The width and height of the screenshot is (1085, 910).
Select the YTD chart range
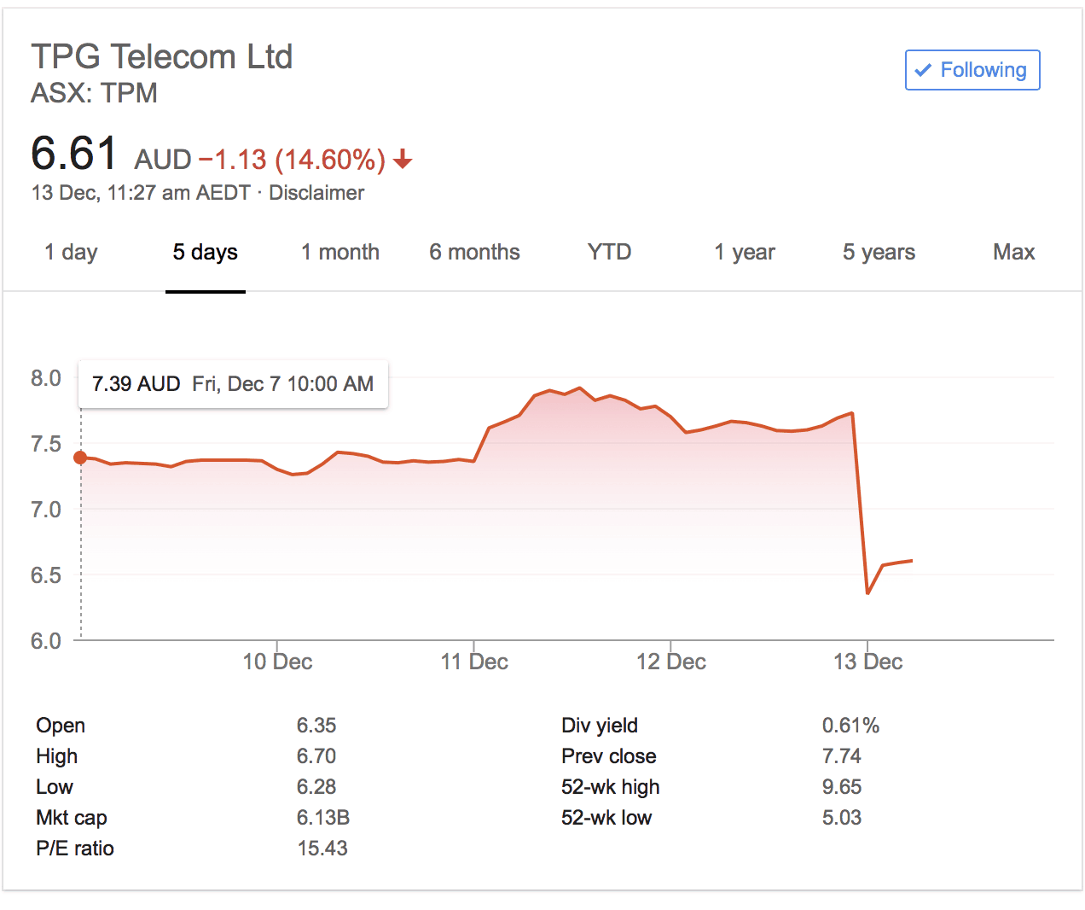608,252
